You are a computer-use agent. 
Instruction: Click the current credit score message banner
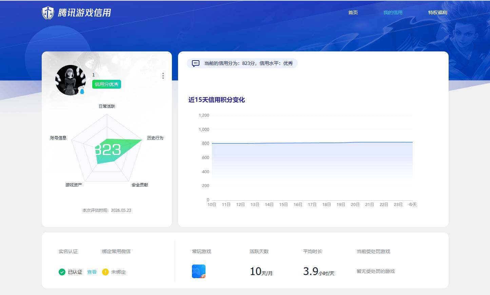click(242, 63)
